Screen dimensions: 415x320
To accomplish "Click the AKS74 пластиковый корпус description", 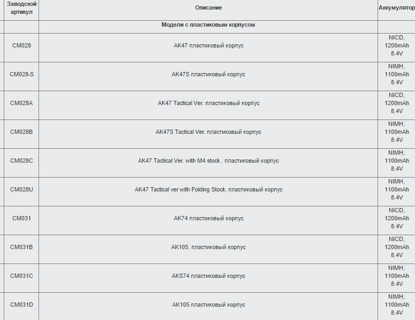I will pos(208,276).
